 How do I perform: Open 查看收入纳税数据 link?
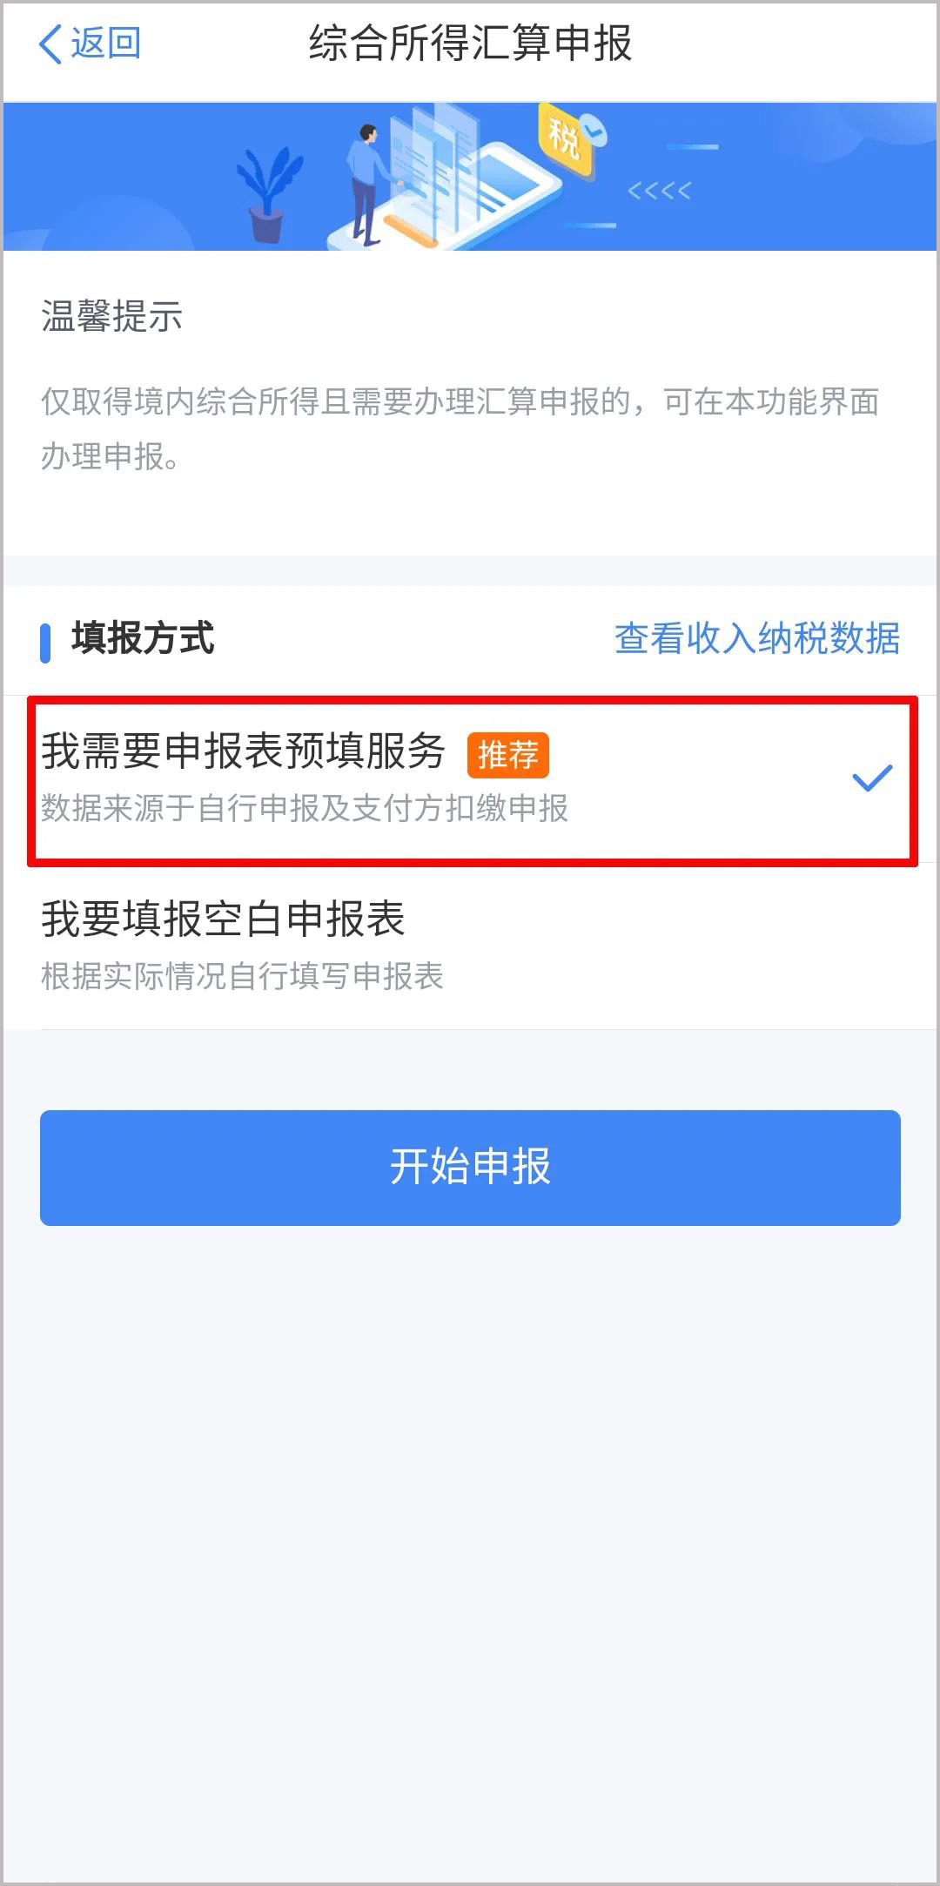[x=757, y=638]
